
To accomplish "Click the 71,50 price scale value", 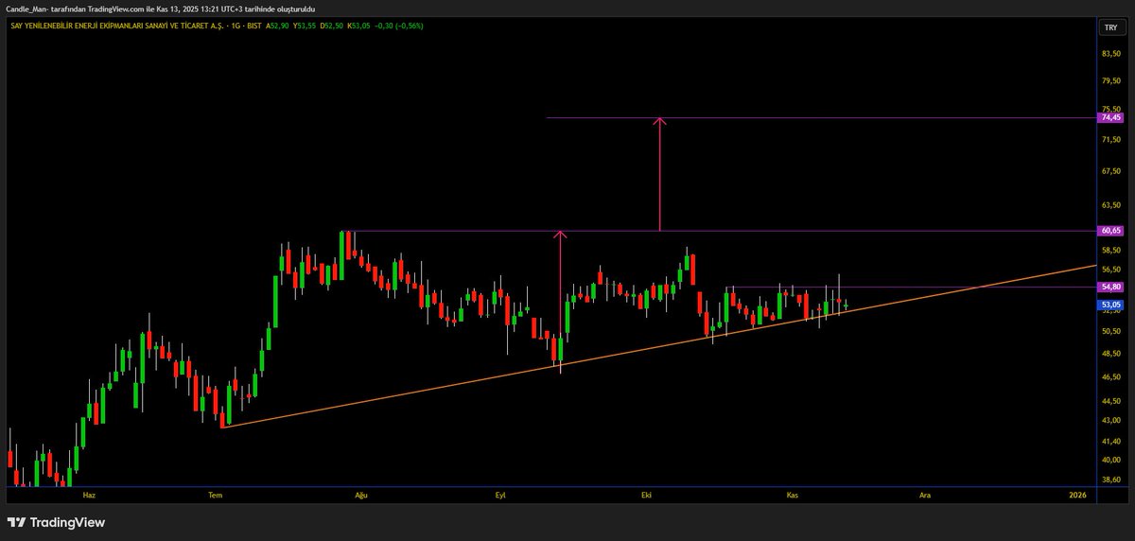I will click(1110, 139).
